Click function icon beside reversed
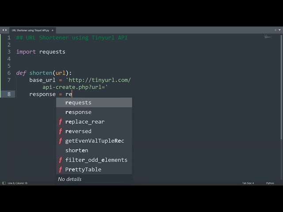This screenshot has height=212, width=283. tap(61, 132)
